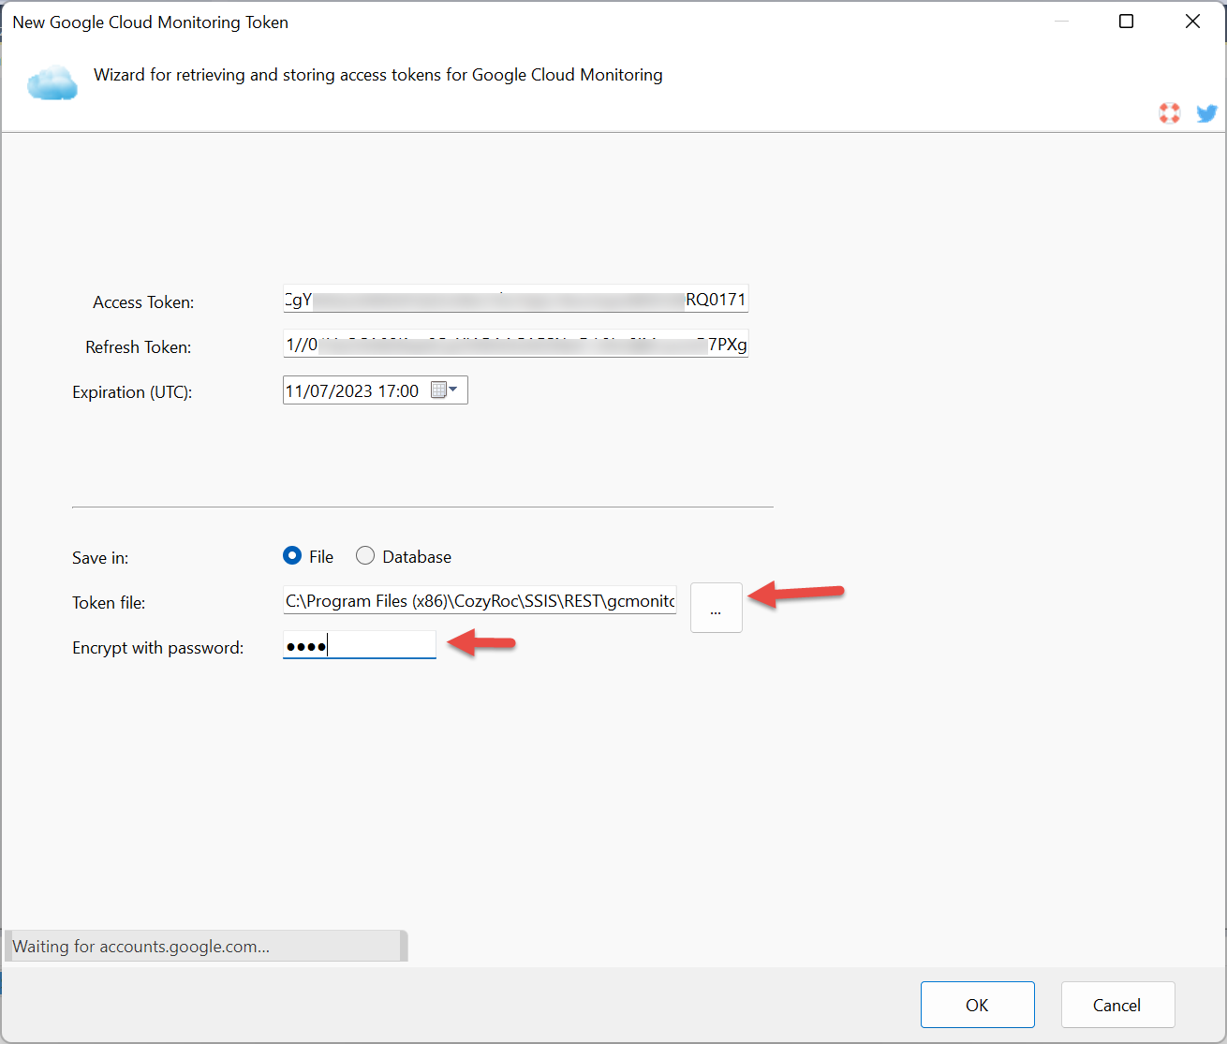Click the wizard description heading text

coord(378,75)
